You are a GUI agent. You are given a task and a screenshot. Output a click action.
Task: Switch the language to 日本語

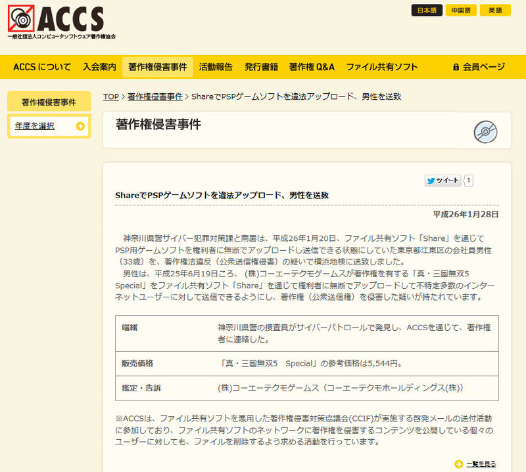click(x=427, y=11)
